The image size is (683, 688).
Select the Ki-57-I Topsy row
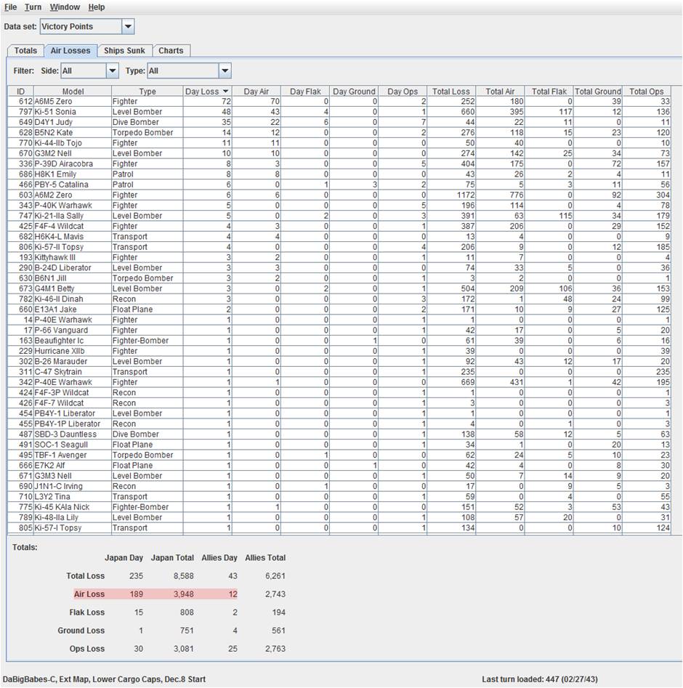pyautogui.click(x=339, y=528)
